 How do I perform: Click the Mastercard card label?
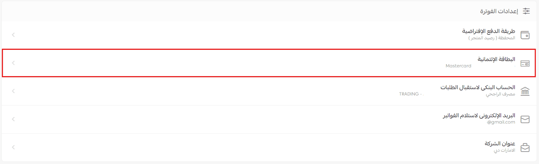point(458,66)
